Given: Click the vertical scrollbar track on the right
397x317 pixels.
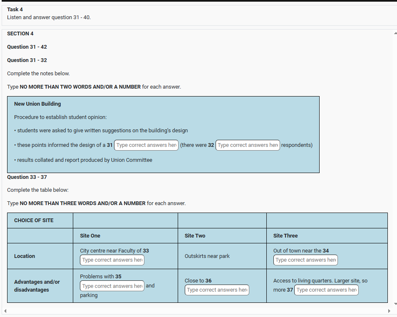Looking at the screenshot, I should (395, 166).
